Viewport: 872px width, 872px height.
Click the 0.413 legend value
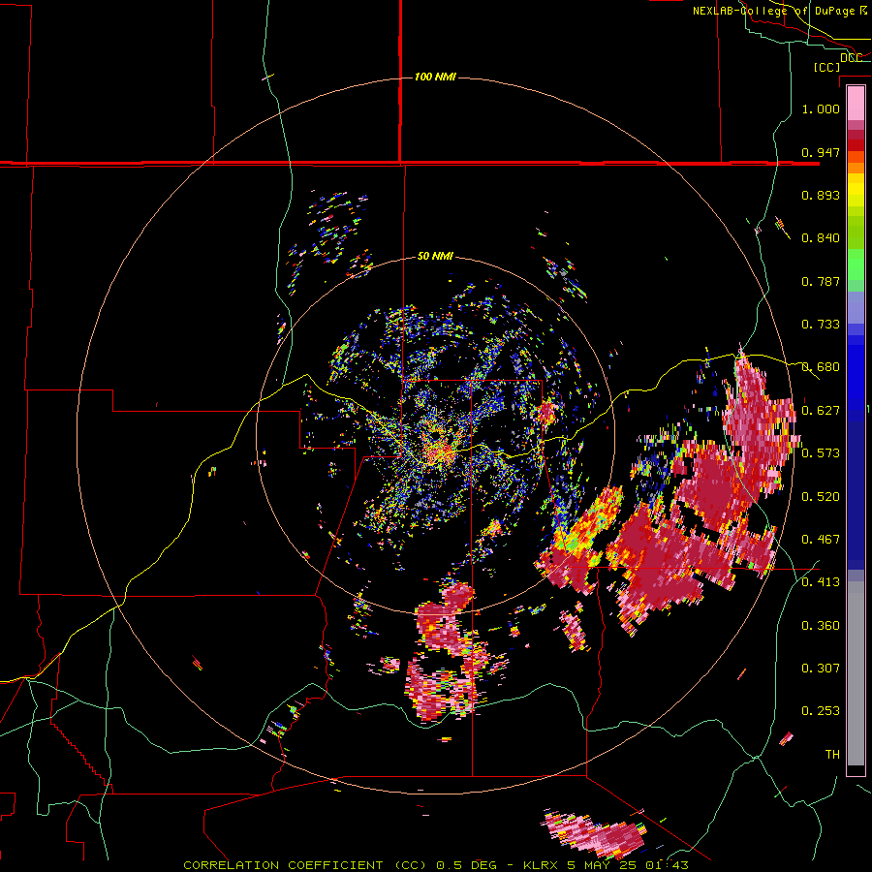pos(821,582)
